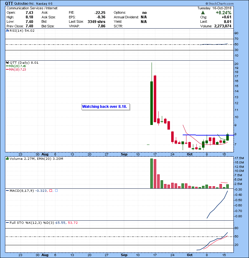Image resolution: width=249 pixels, height=258 pixels.
Task: Click the 17.5M label on volume scale
Action: point(239,158)
